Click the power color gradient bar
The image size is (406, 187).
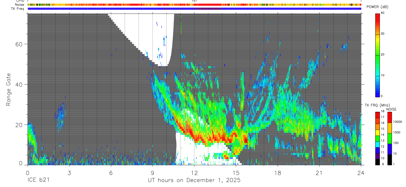[378, 55]
